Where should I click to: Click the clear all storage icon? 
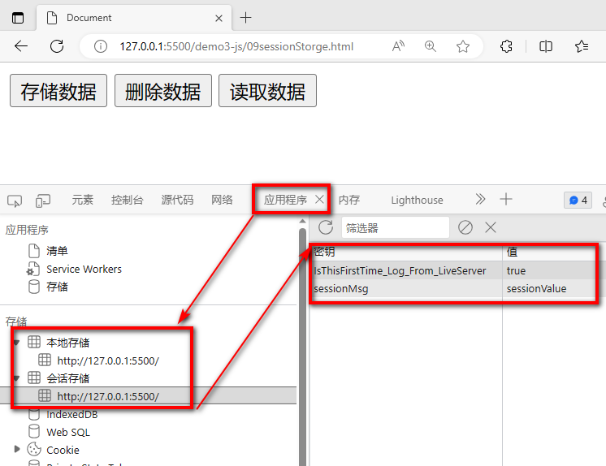point(465,227)
